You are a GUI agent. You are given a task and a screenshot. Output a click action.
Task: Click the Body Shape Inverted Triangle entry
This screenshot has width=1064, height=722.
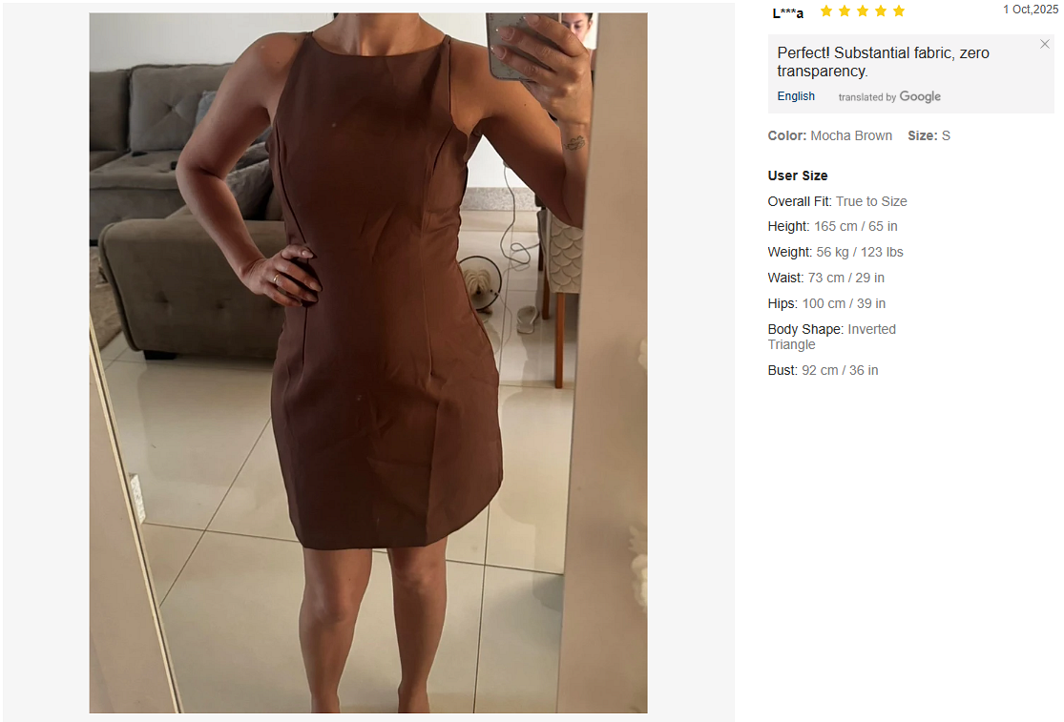832,337
